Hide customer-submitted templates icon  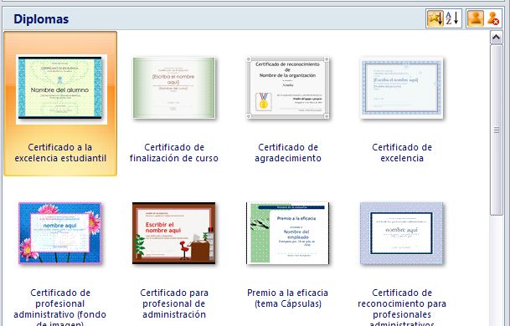[x=492, y=18]
